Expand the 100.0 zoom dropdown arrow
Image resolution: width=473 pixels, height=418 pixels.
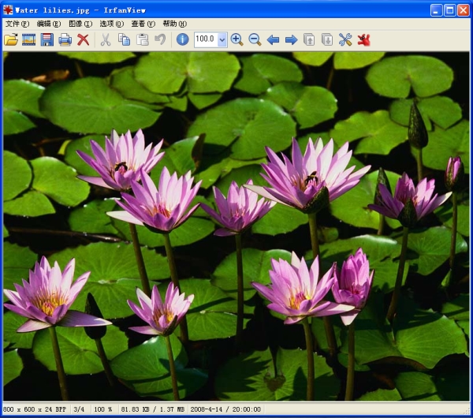[222, 39]
